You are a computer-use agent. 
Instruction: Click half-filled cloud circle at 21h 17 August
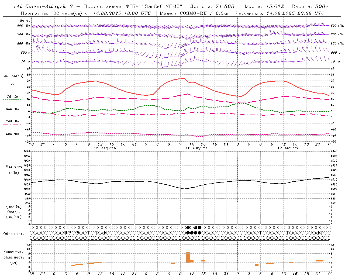tap(318, 233)
